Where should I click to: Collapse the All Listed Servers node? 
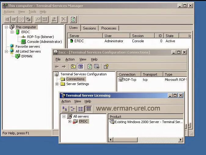click(x=6, y=51)
